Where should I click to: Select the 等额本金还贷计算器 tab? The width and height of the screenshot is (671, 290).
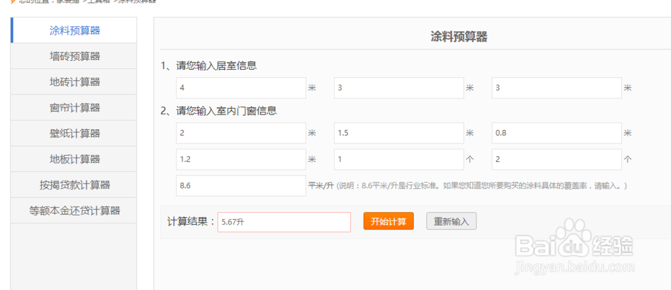pos(74,210)
